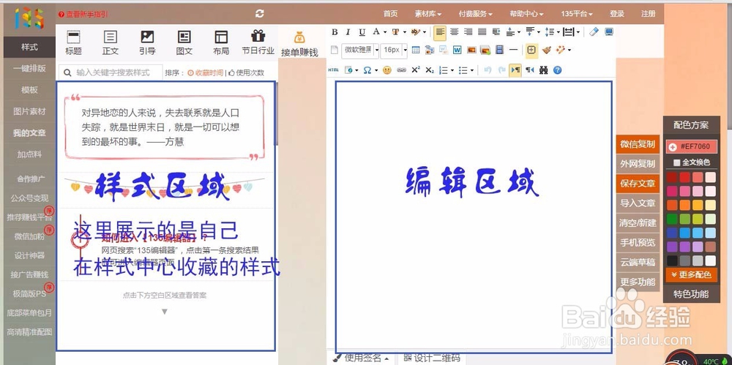
Task: Open the 图文 style tab
Action: click(184, 43)
